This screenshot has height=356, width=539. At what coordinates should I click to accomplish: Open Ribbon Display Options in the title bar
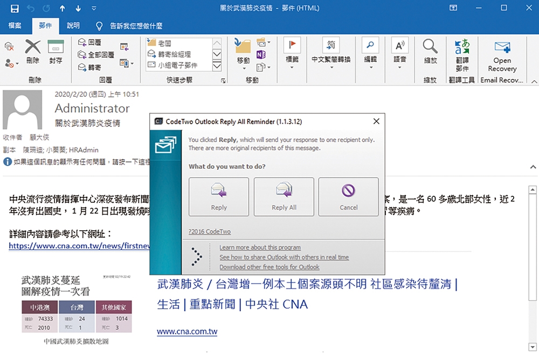(453, 8)
